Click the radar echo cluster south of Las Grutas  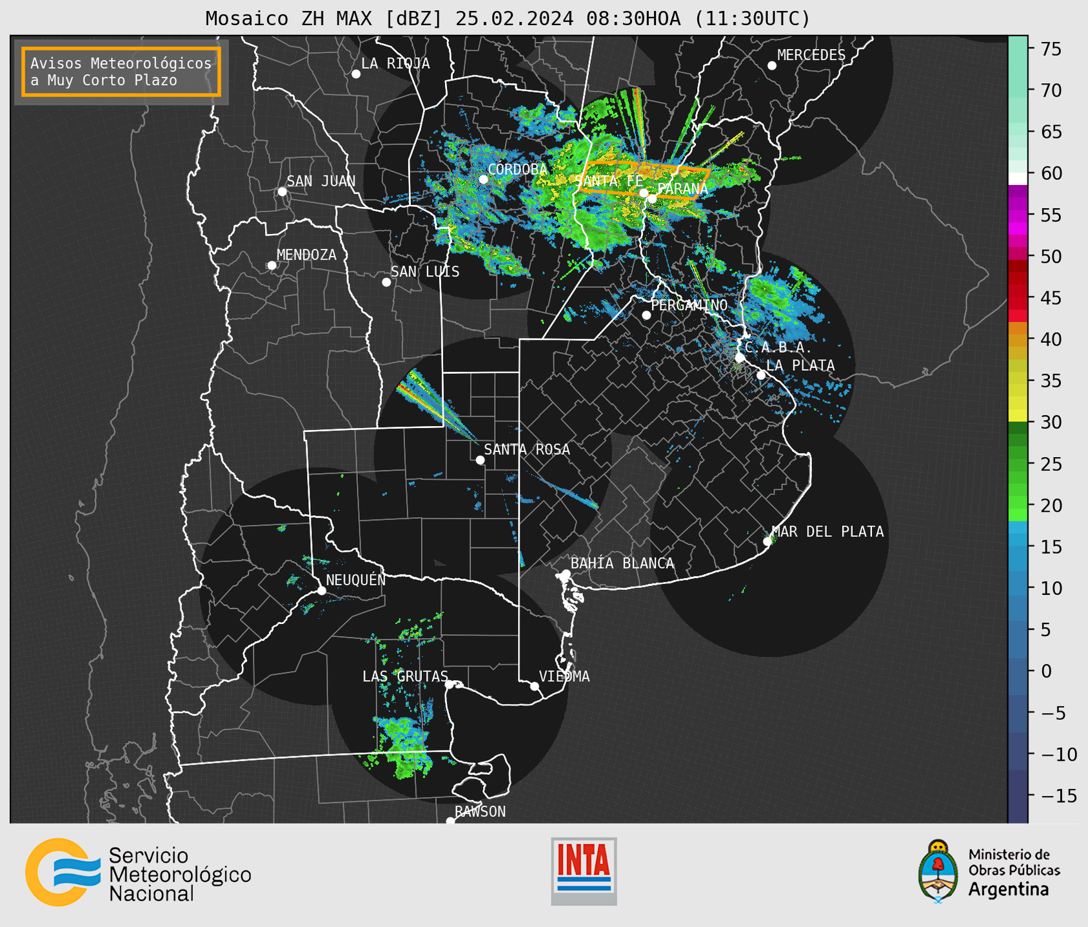click(403, 746)
